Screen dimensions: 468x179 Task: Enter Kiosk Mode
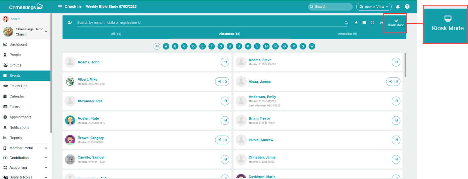tap(396, 23)
